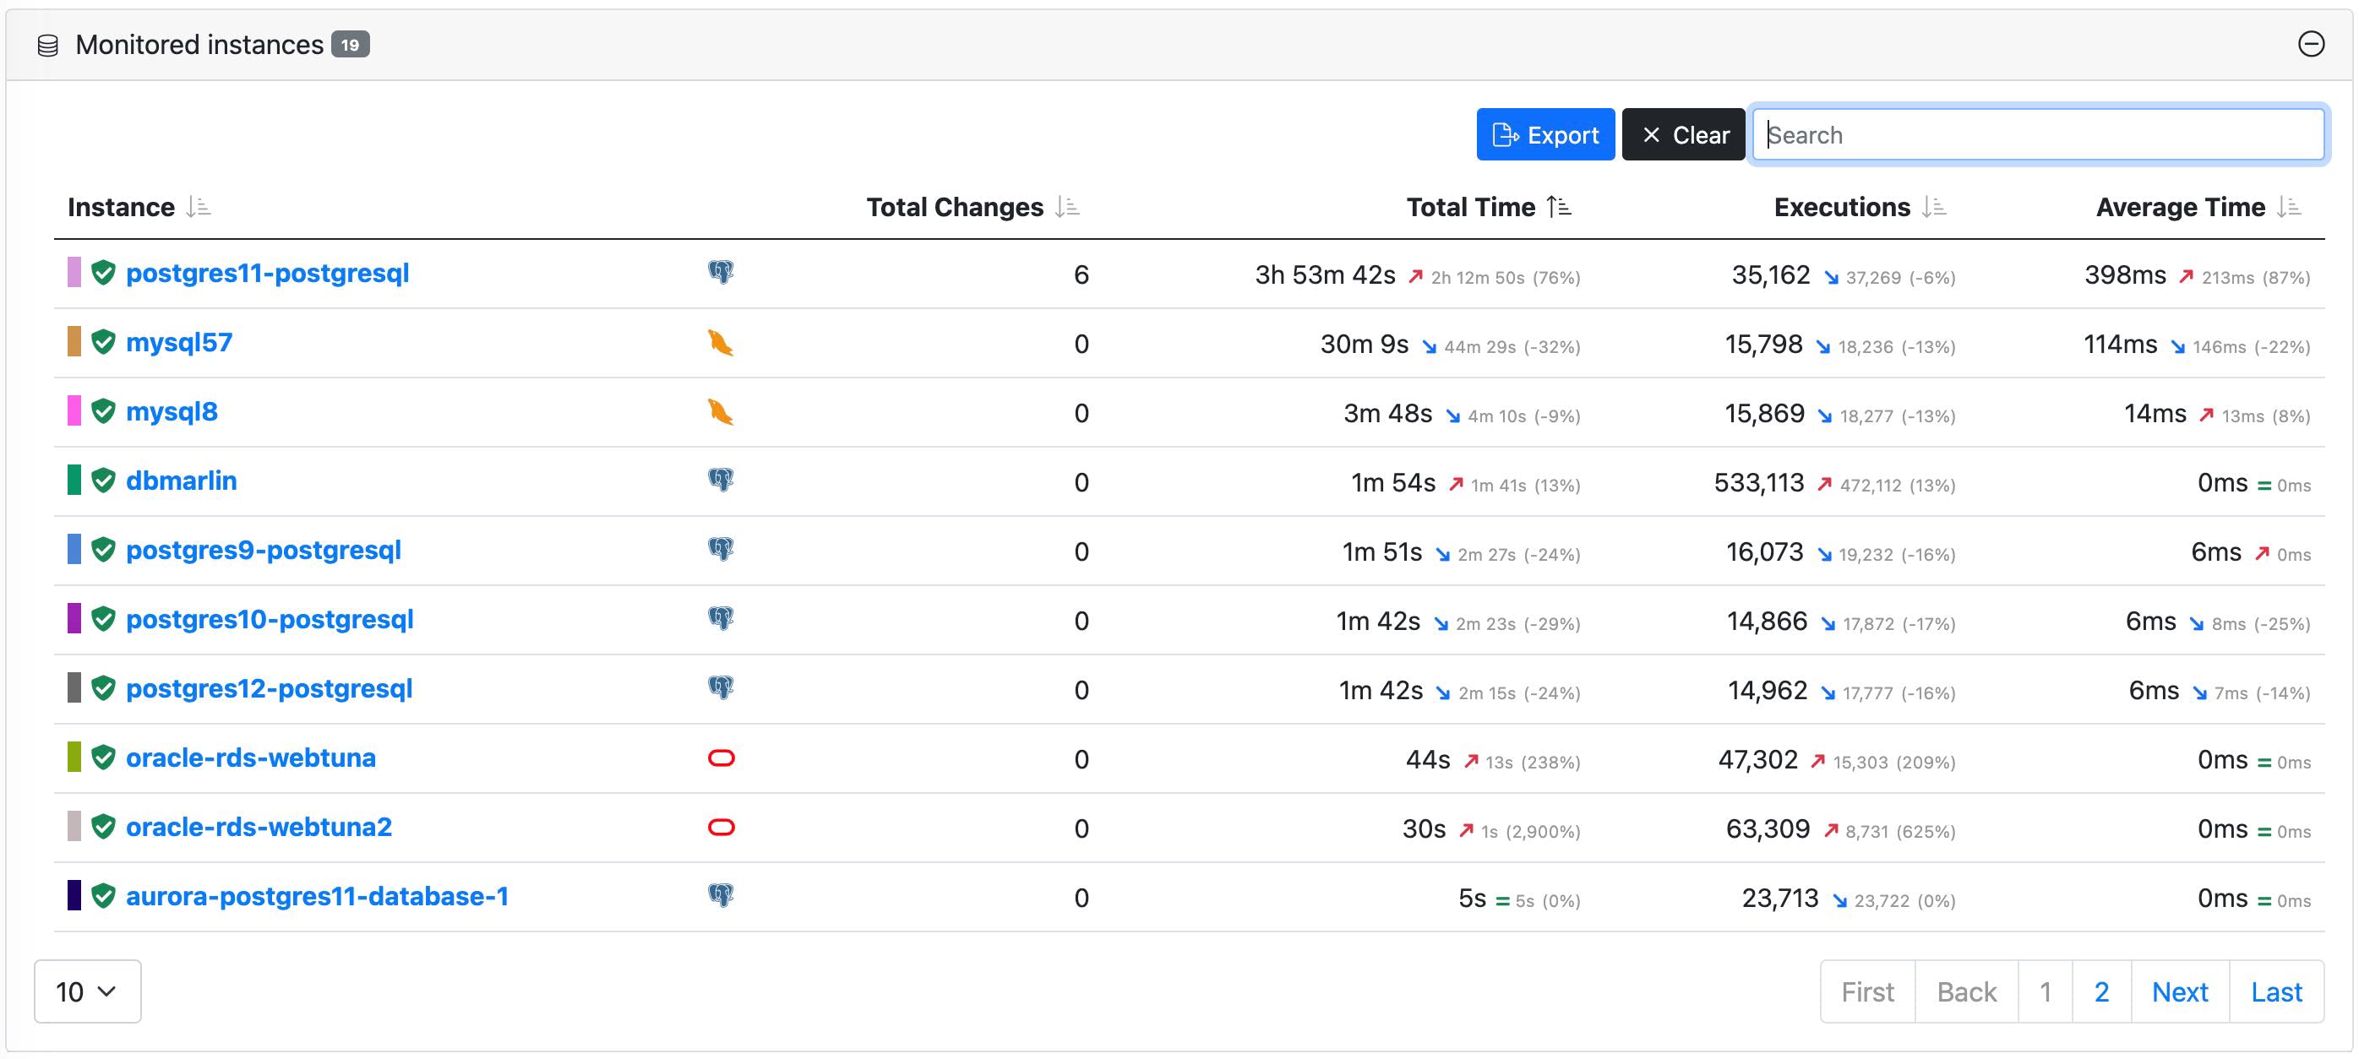Click Total Time value 44s

point(1428,760)
